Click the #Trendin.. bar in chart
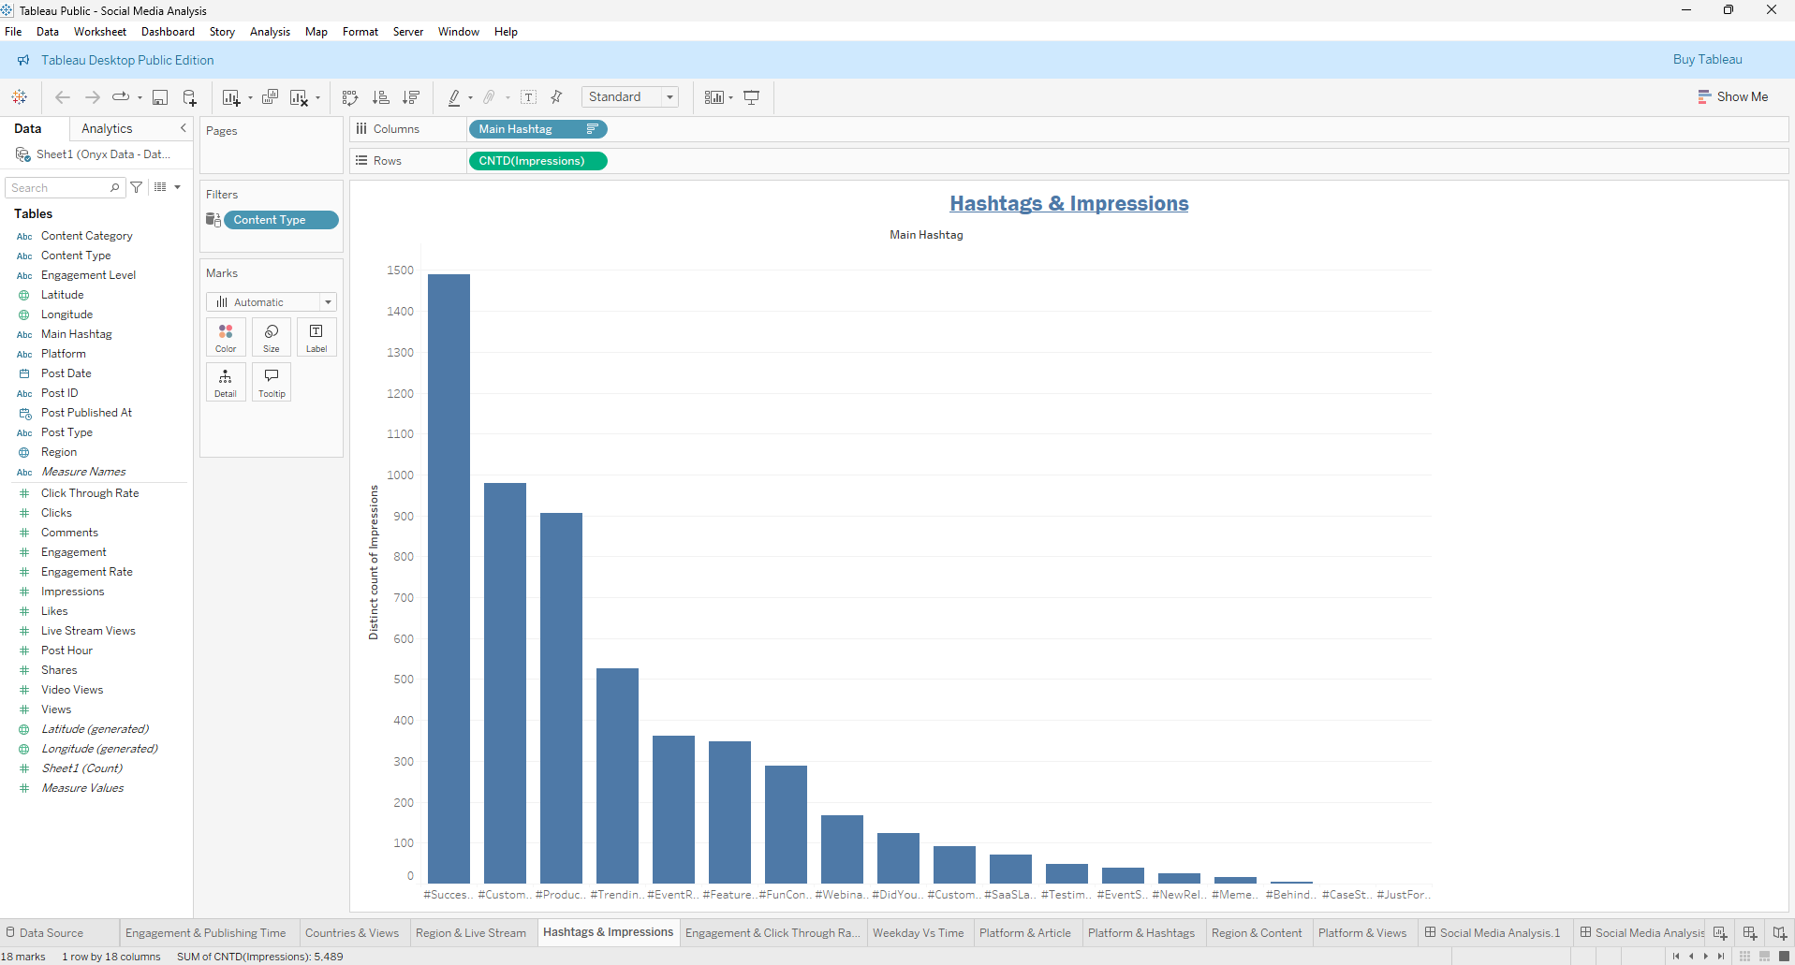1795x965 pixels. tap(617, 776)
